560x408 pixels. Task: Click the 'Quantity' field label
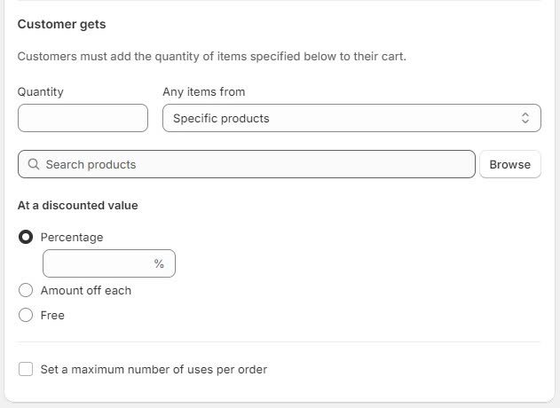(41, 91)
